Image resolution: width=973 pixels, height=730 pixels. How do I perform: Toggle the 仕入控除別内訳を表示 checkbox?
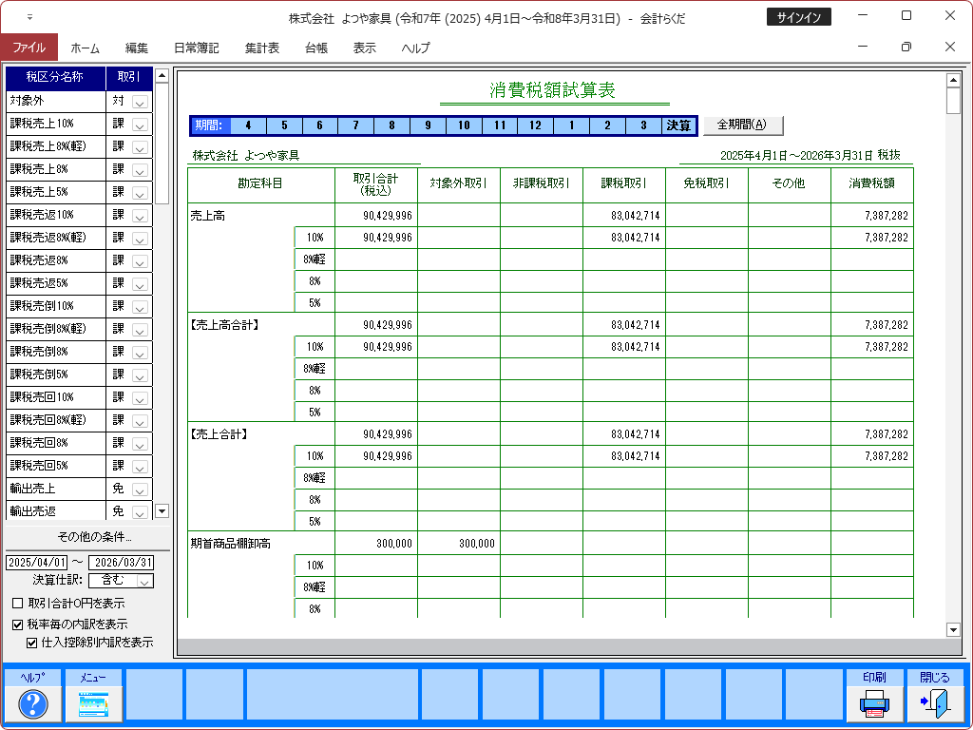[x=31, y=643]
